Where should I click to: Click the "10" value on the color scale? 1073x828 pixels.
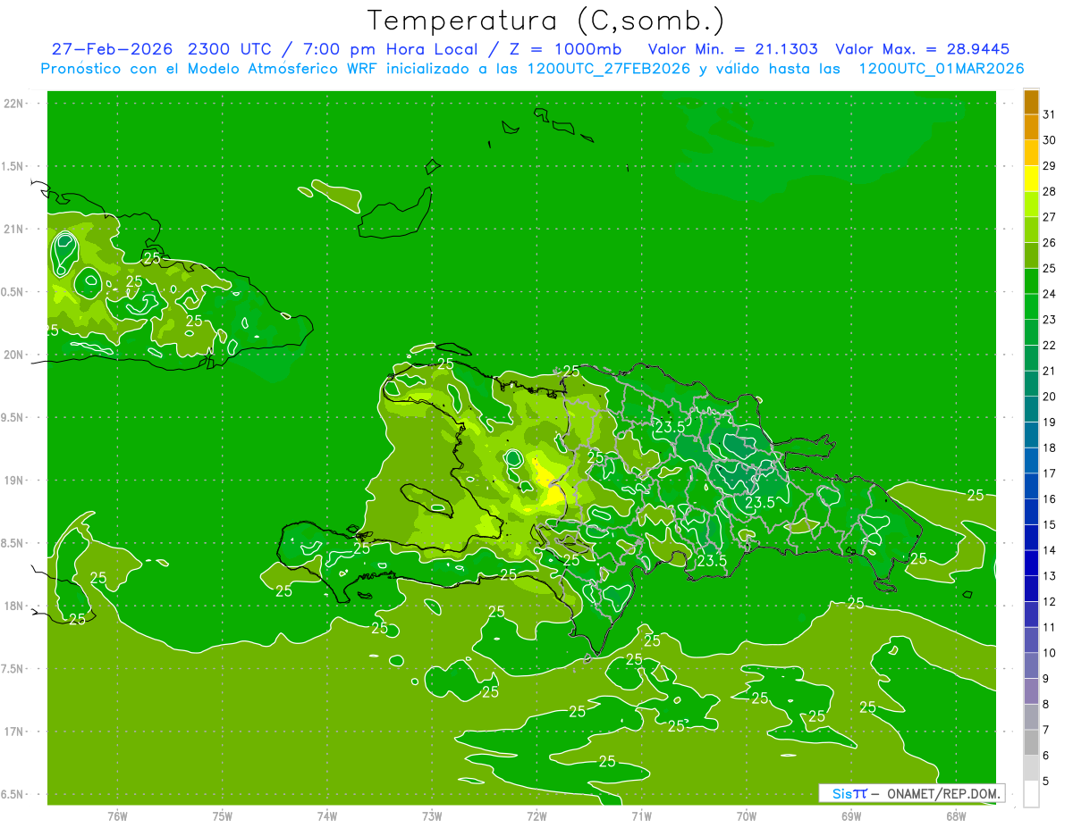(1050, 653)
